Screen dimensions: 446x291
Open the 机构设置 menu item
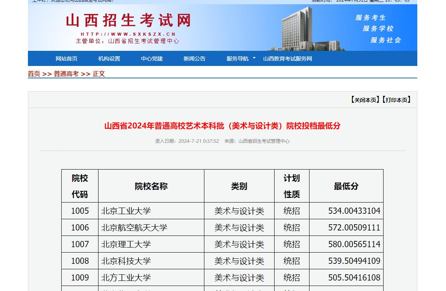pyautogui.click(x=109, y=59)
